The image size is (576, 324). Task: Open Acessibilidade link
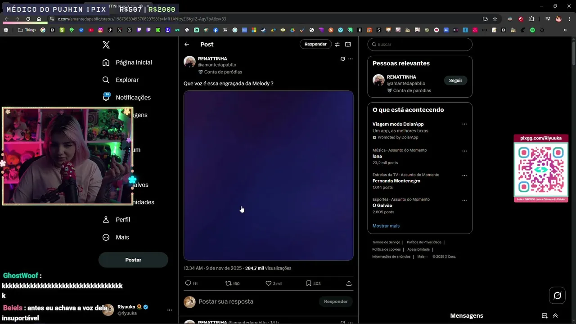point(418,249)
